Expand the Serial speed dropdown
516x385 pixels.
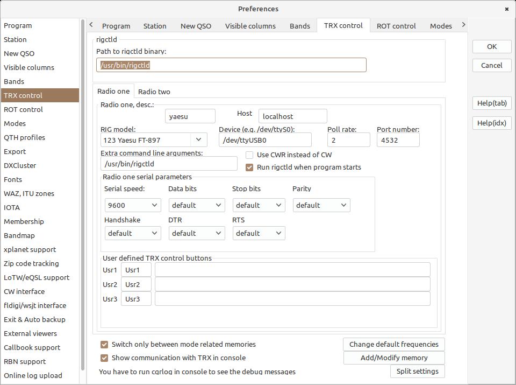coord(133,205)
